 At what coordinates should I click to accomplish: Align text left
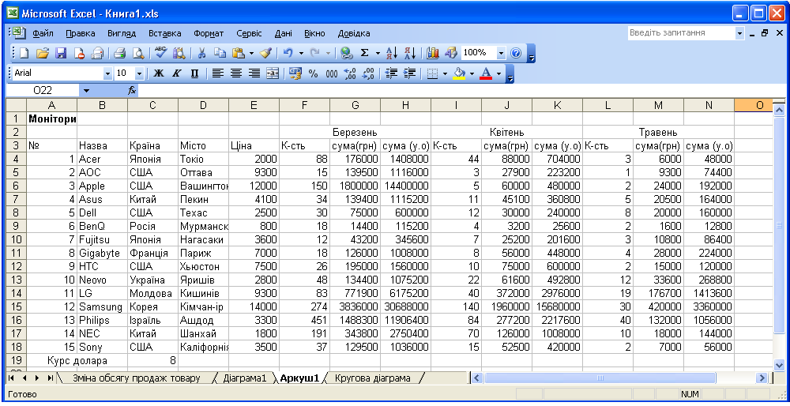(218, 73)
